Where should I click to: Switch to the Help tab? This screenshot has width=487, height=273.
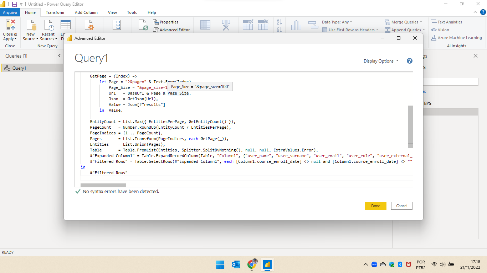click(x=152, y=12)
